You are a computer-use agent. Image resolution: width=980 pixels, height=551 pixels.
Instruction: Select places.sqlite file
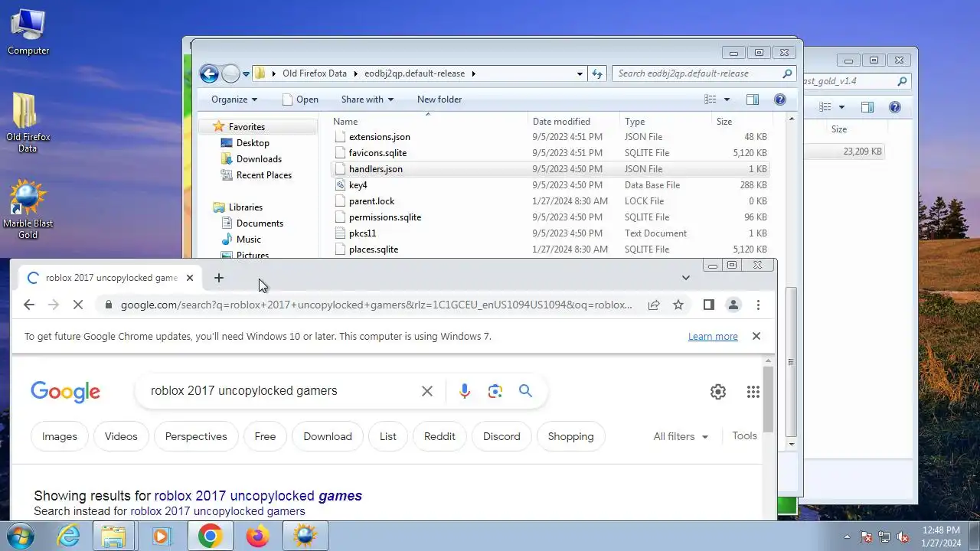pos(550,249)
